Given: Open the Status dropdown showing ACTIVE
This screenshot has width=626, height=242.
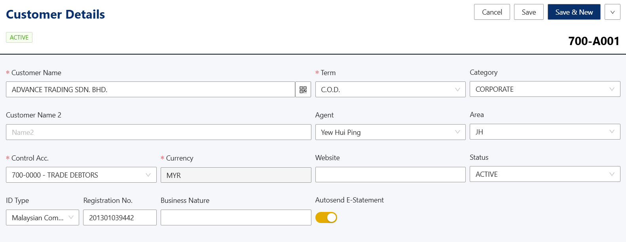Looking at the screenshot, I should 544,174.
